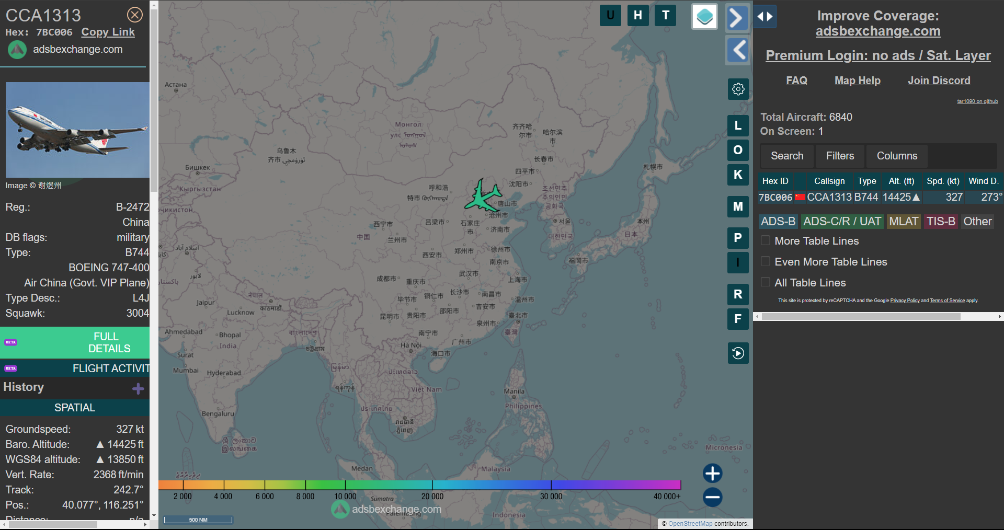This screenshot has height=530, width=1004.
Task: Open map settings gear
Action: 738,89
